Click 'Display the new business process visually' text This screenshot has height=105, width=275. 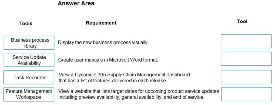[x=103, y=42]
